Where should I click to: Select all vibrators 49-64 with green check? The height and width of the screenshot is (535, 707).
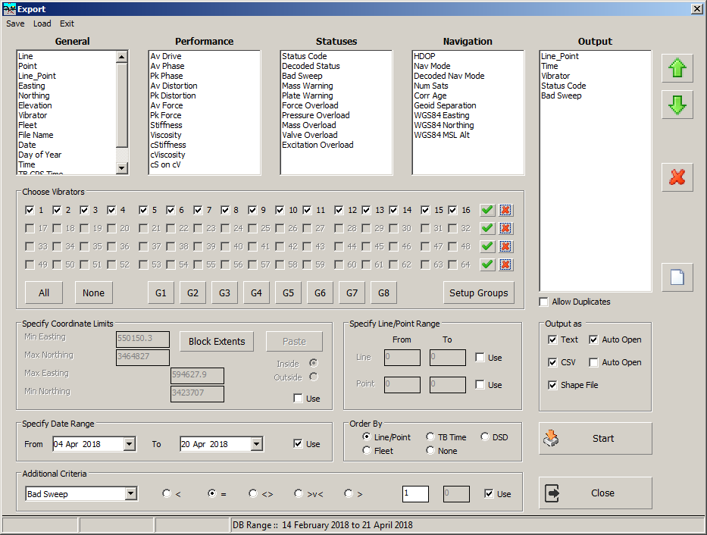pyautogui.click(x=487, y=264)
